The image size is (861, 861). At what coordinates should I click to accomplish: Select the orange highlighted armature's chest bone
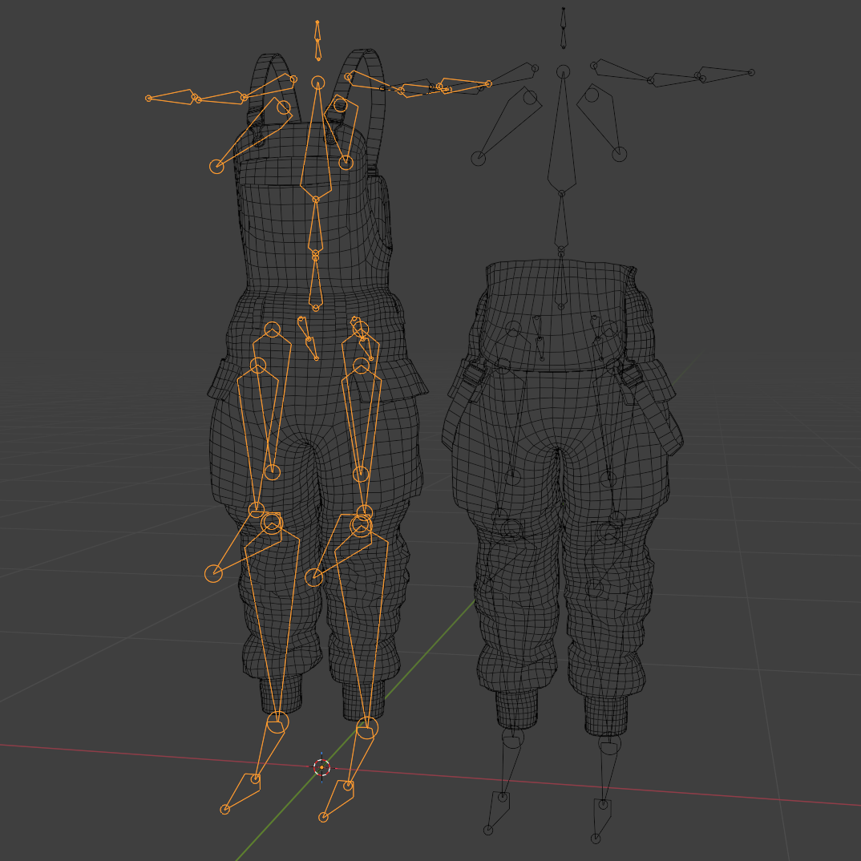pos(317,140)
